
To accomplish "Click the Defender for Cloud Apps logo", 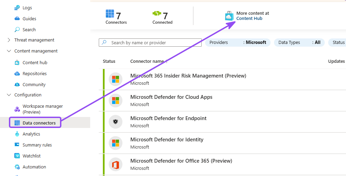I will pos(116,101).
